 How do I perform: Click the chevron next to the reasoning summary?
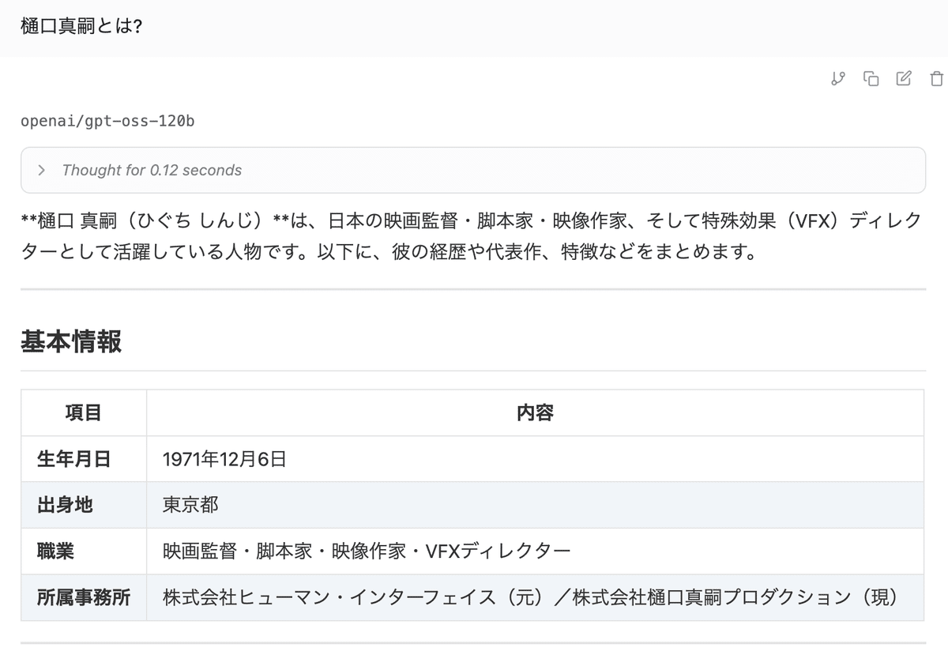(x=40, y=170)
